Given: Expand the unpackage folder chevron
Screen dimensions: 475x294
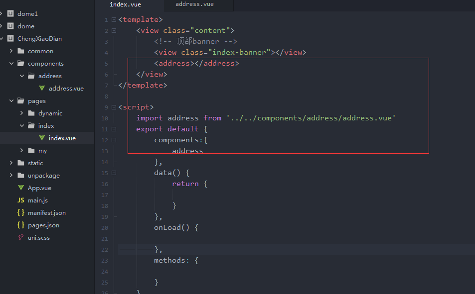Looking at the screenshot, I should 11,175.
